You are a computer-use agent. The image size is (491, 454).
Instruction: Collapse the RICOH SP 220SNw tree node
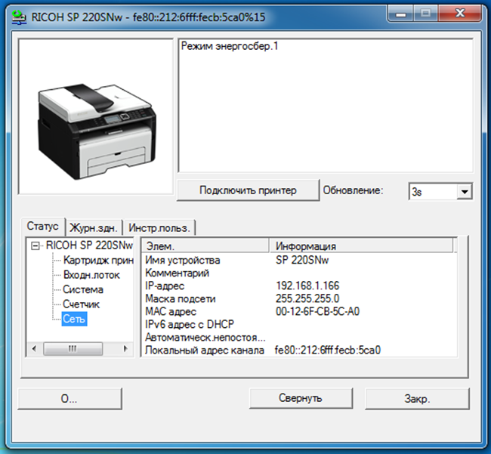click(x=35, y=246)
